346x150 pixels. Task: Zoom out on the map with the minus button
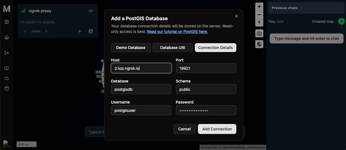point(259,15)
